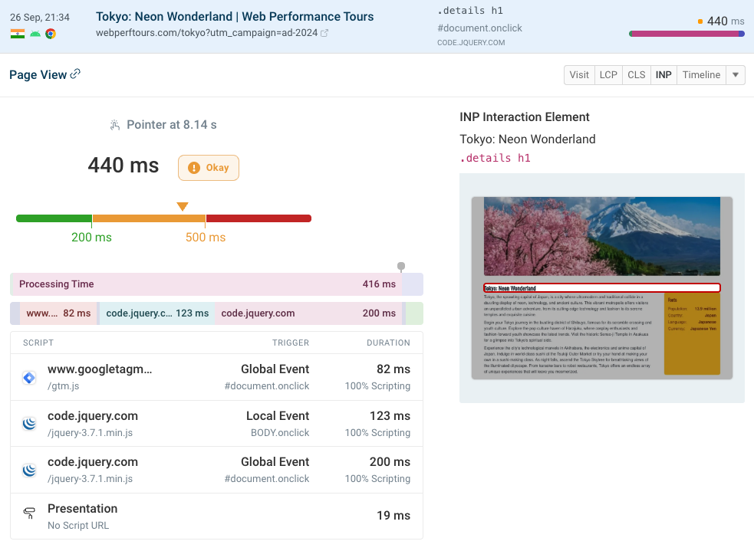
Task: Click the orange triangle marker on INP scale
Action: coord(183,207)
